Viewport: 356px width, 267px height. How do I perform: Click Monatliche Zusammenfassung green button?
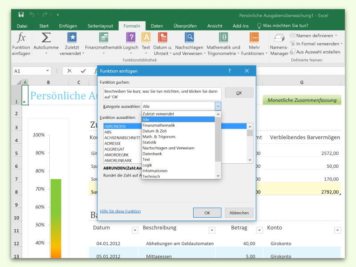pyautogui.click(x=302, y=100)
